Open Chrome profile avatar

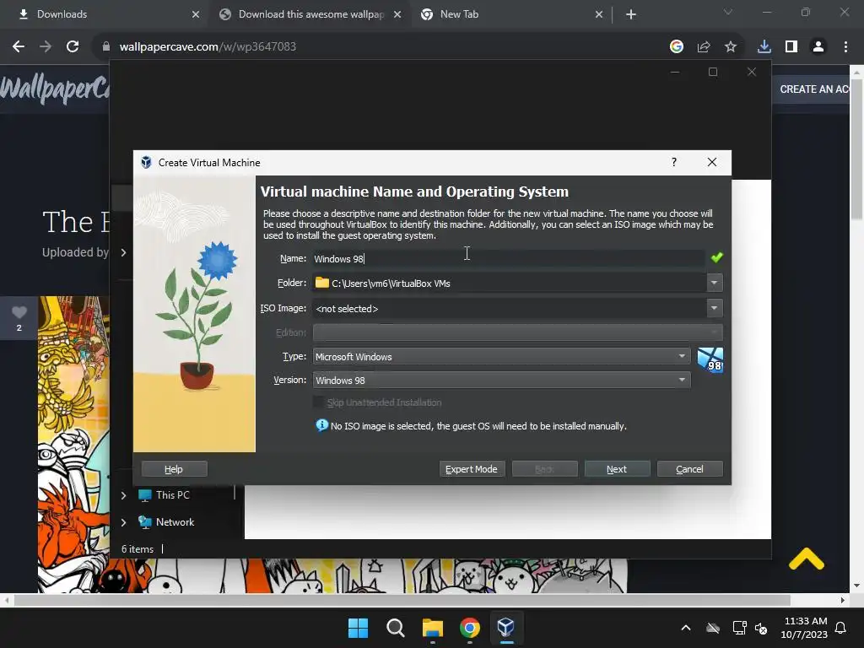818,47
